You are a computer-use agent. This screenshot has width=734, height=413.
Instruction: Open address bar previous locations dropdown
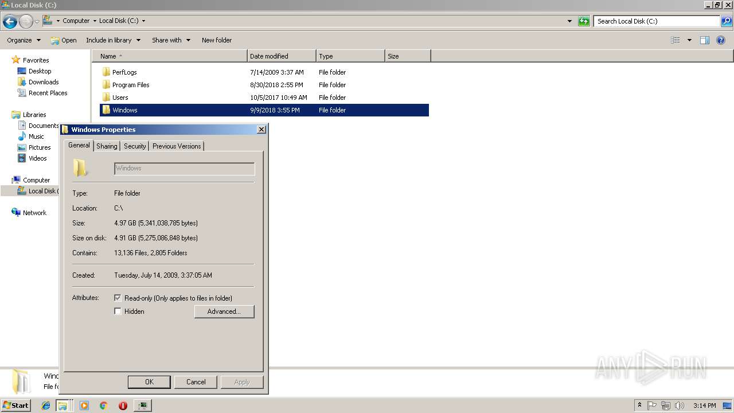[x=569, y=21]
